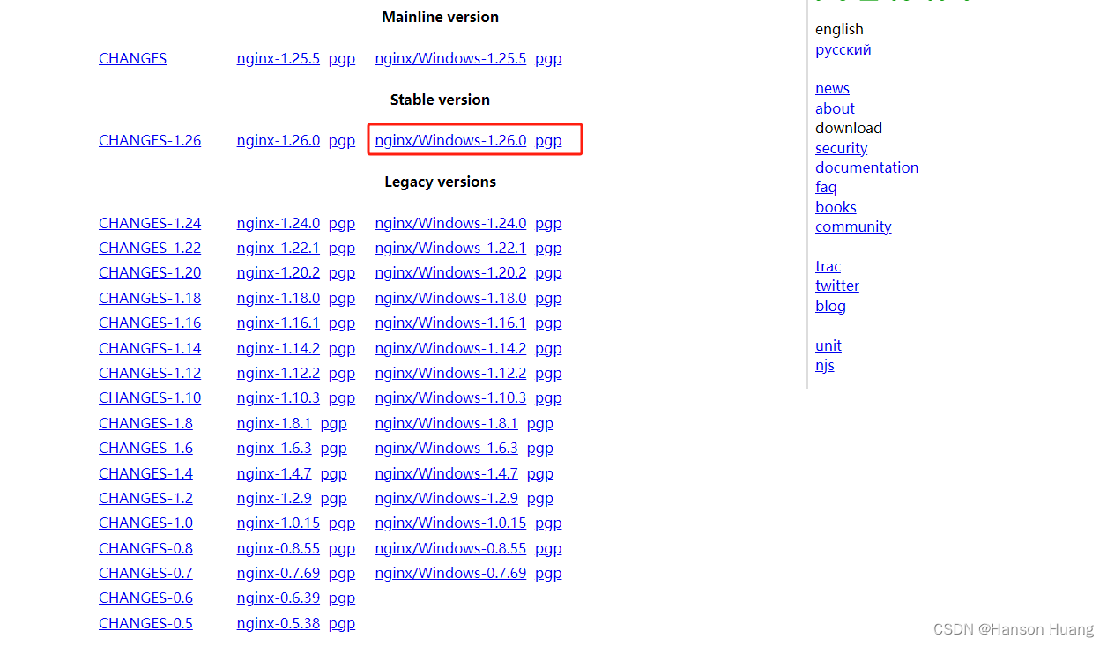Download nginx/Windows-1.24.0
The image size is (1107, 646).
[x=450, y=223]
